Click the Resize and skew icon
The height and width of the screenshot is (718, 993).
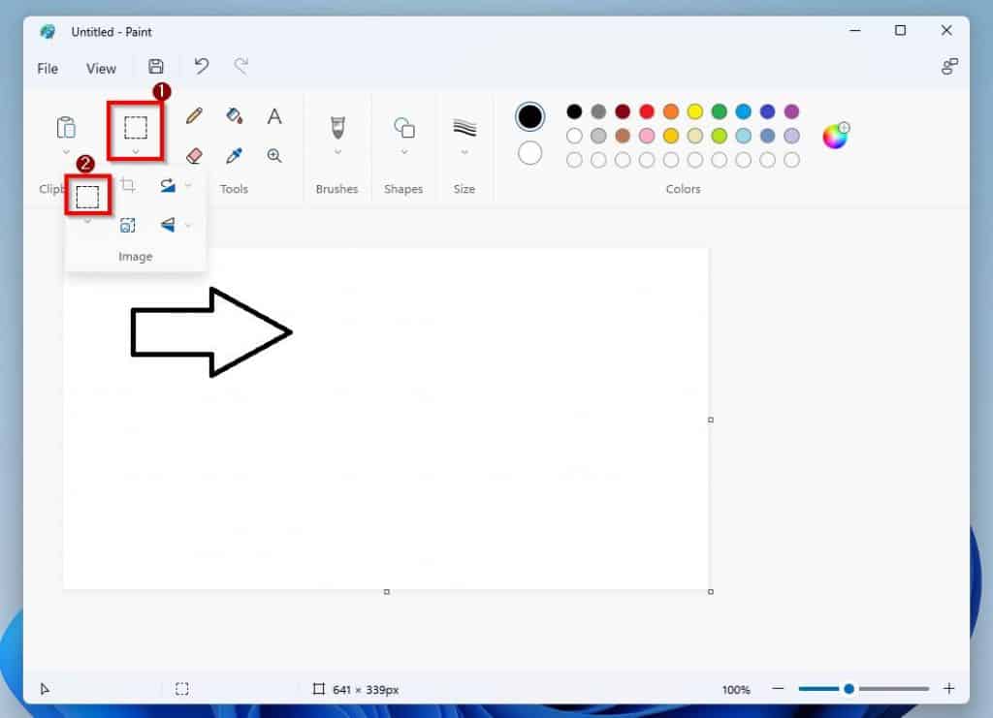click(127, 225)
